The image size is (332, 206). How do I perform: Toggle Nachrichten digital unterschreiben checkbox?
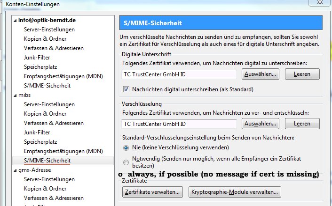pos(126,89)
